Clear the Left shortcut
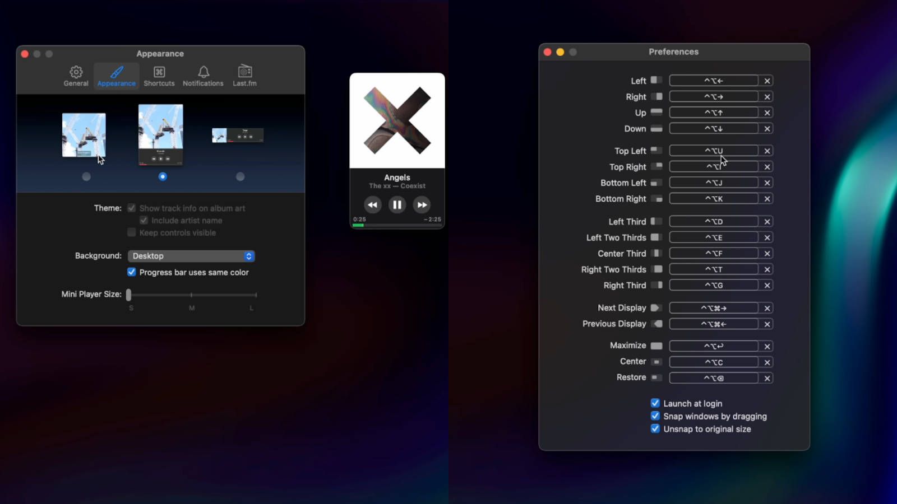Screen dimensions: 897x504 coord(767,81)
